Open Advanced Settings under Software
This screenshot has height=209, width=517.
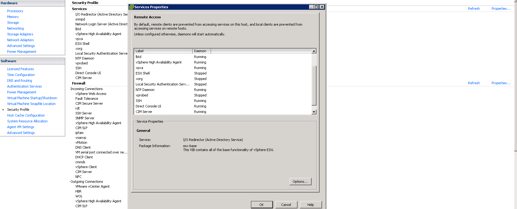point(21,133)
